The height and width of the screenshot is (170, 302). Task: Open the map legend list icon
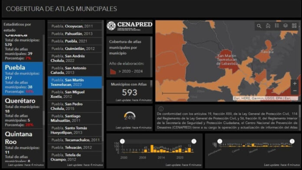click(x=277, y=26)
